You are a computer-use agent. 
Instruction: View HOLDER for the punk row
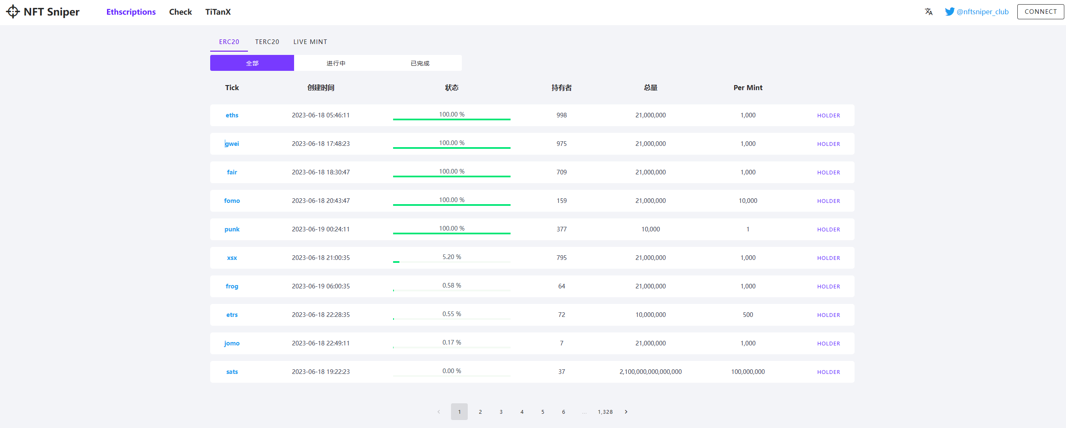tap(828, 229)
